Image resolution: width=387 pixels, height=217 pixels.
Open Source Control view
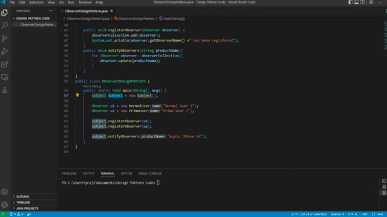pyautogui.click(x=4, y=39)
